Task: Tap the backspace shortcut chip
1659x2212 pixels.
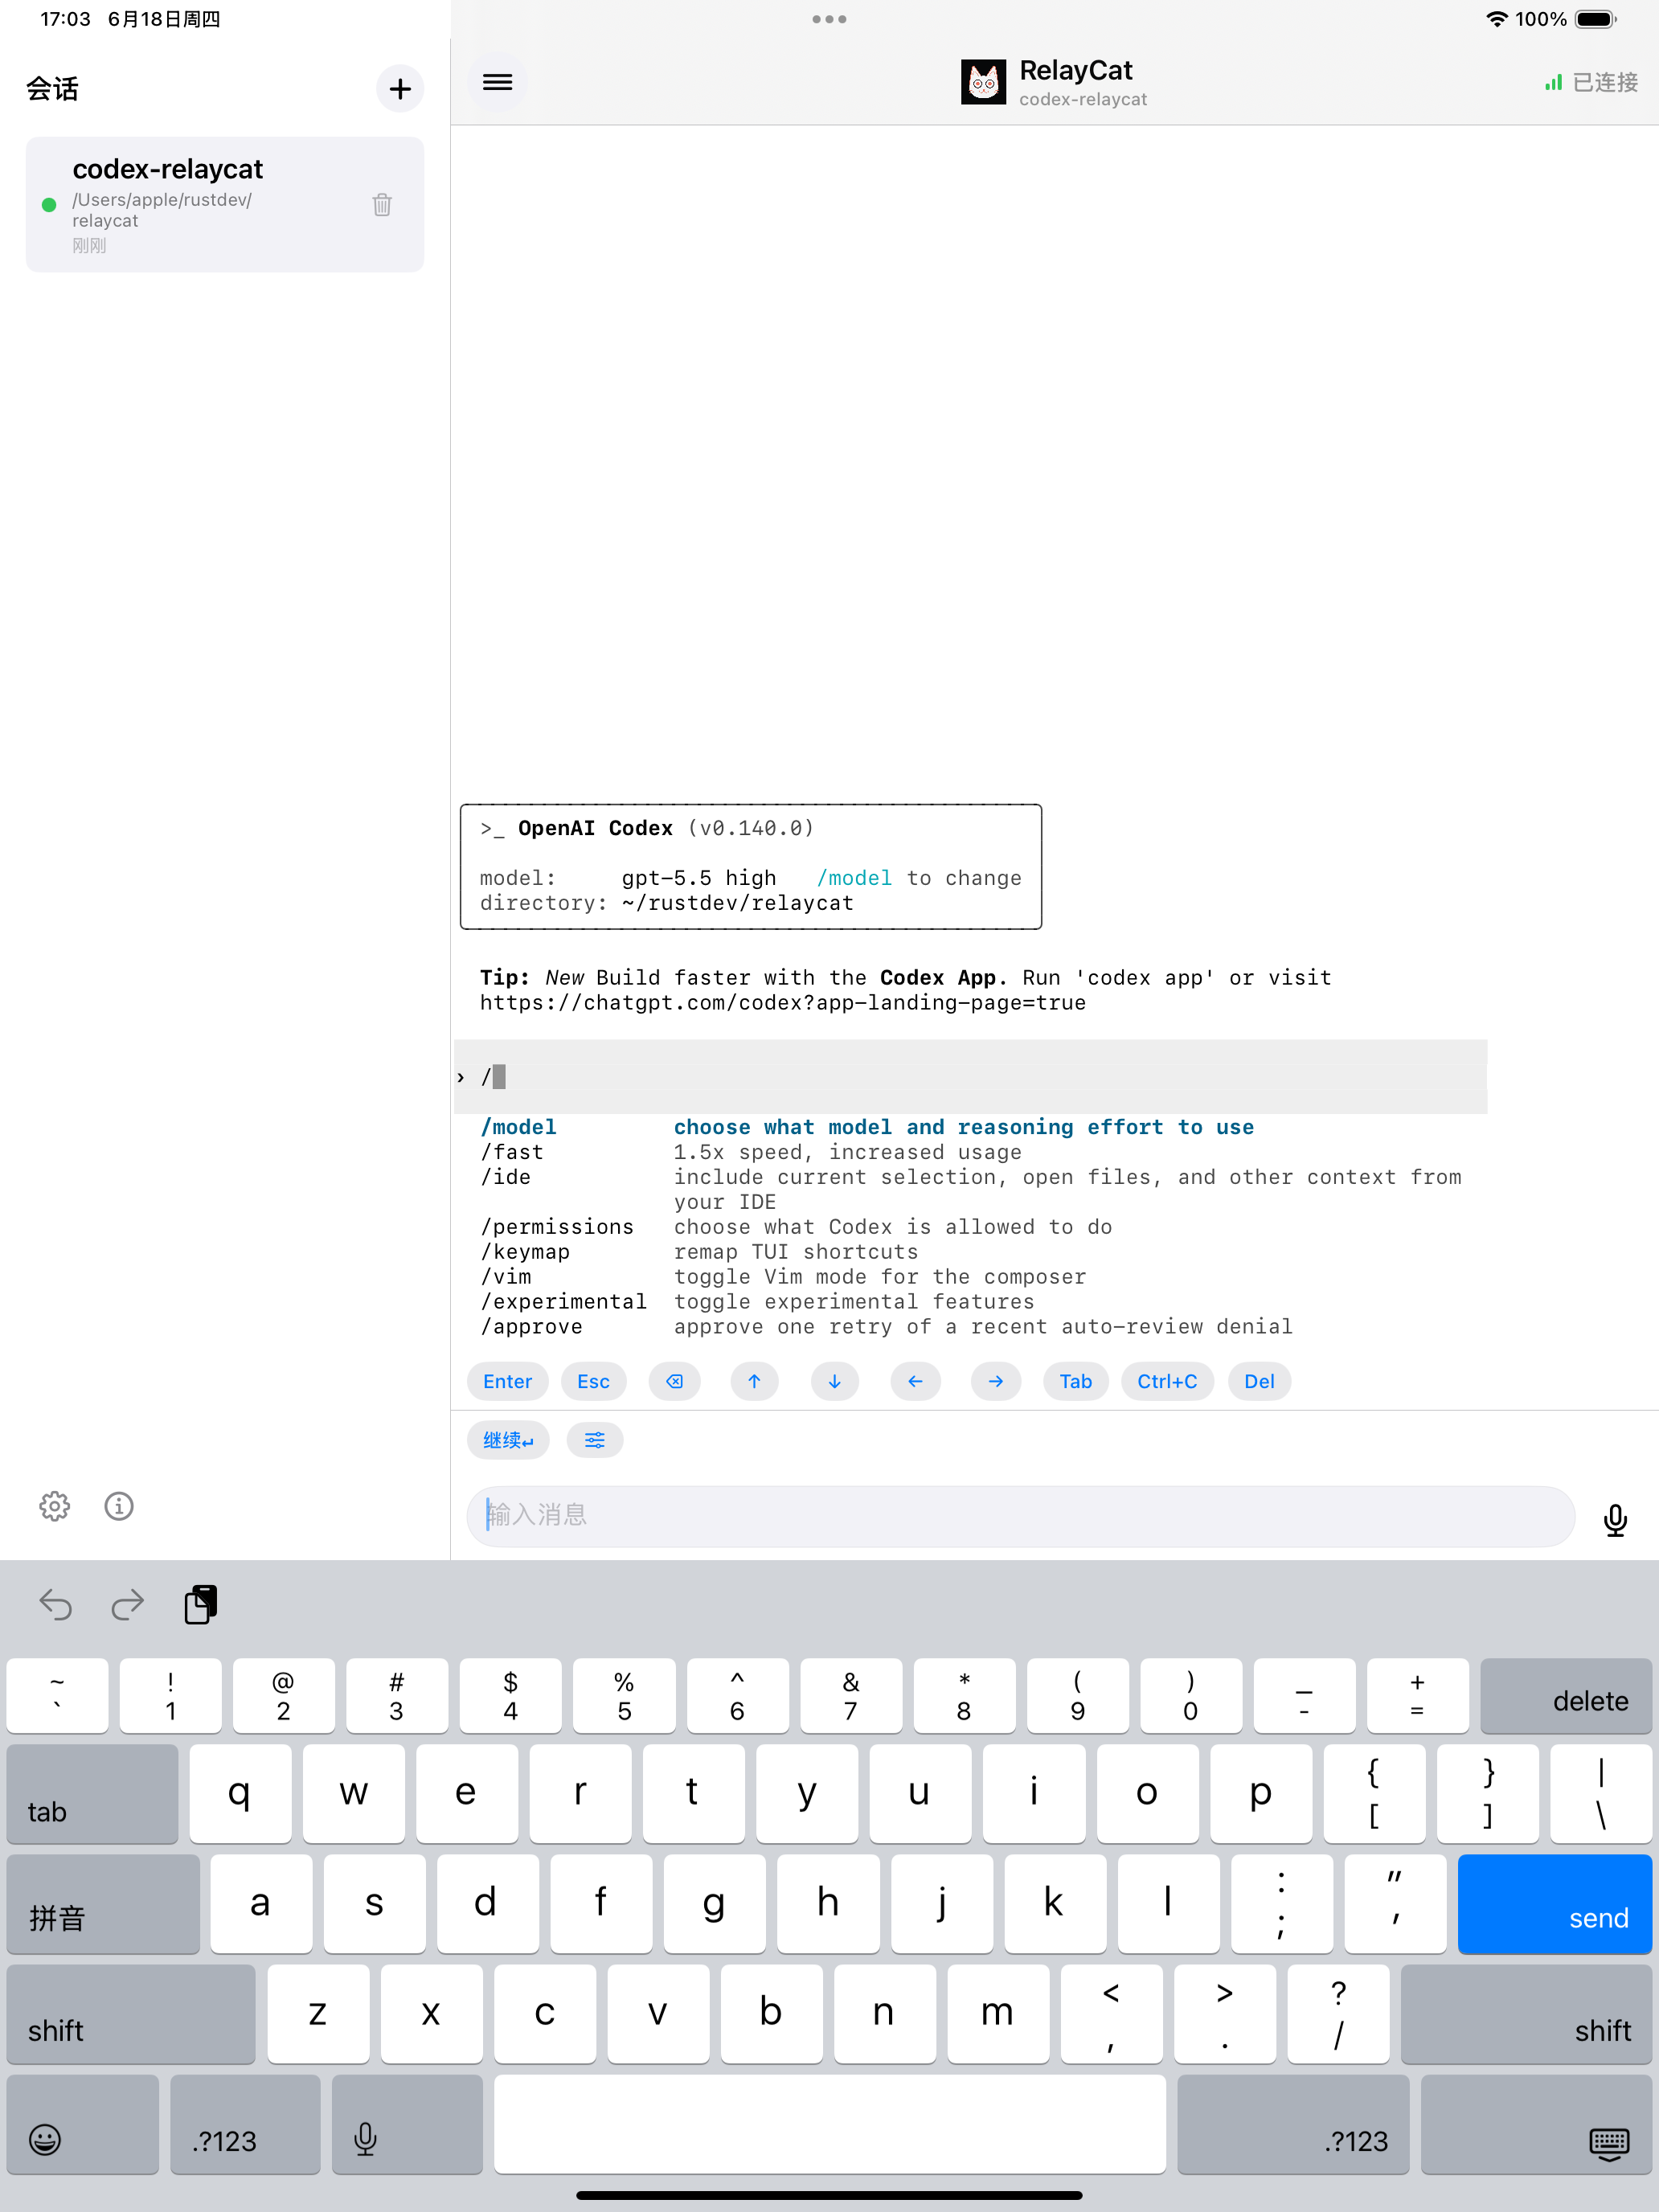Action: pyautogui.click(x=675, y=1381)
